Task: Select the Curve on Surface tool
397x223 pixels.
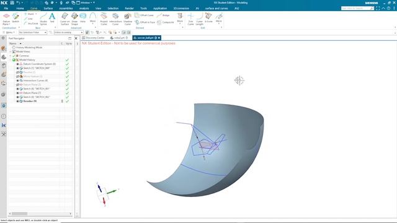Action: tap(65, 19)
